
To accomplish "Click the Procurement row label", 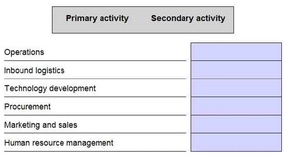I will [x=27, y=107].
